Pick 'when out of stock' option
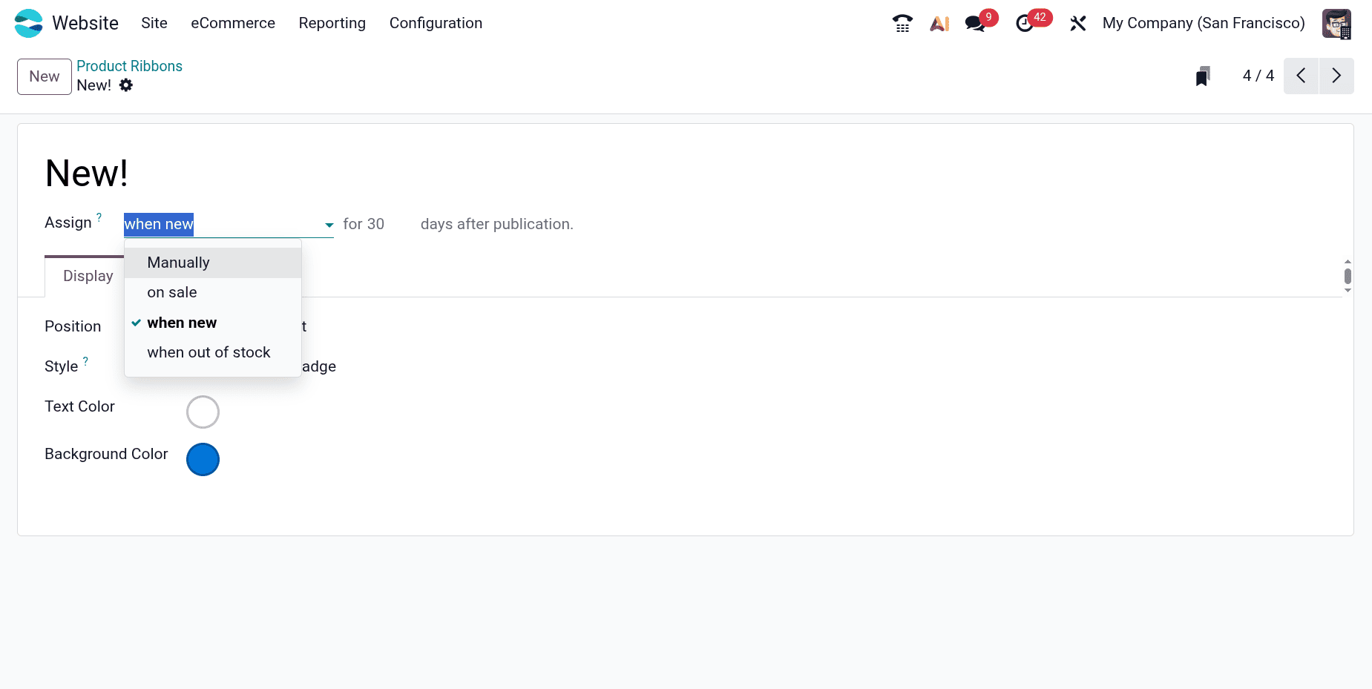Screen dimensions: 1372x689 209,352
